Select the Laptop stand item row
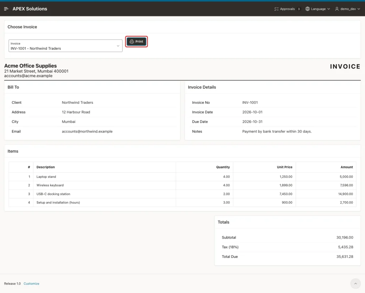 click(182, 177)
